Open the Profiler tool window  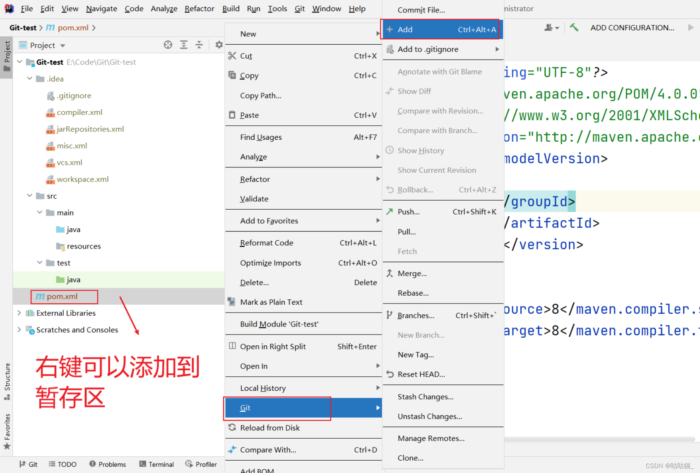coord(202,464)
